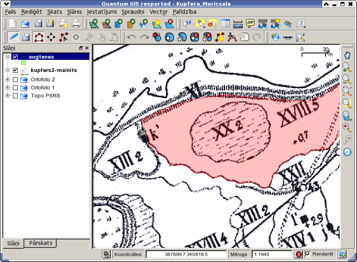Select the kupfers2-mainits layer name
This screenshot has height=262, width=357.
pyautogui.click(x=54, y=70)
